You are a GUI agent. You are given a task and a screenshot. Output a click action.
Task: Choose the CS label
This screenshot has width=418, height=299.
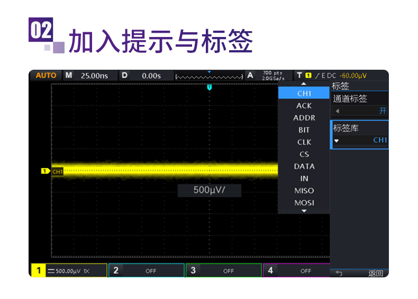click(x=304, y=154)
